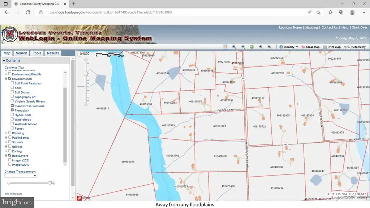Click the map zoom level slider handle
The width and height of the screenshot is (370, 208).
pos(86,74)
